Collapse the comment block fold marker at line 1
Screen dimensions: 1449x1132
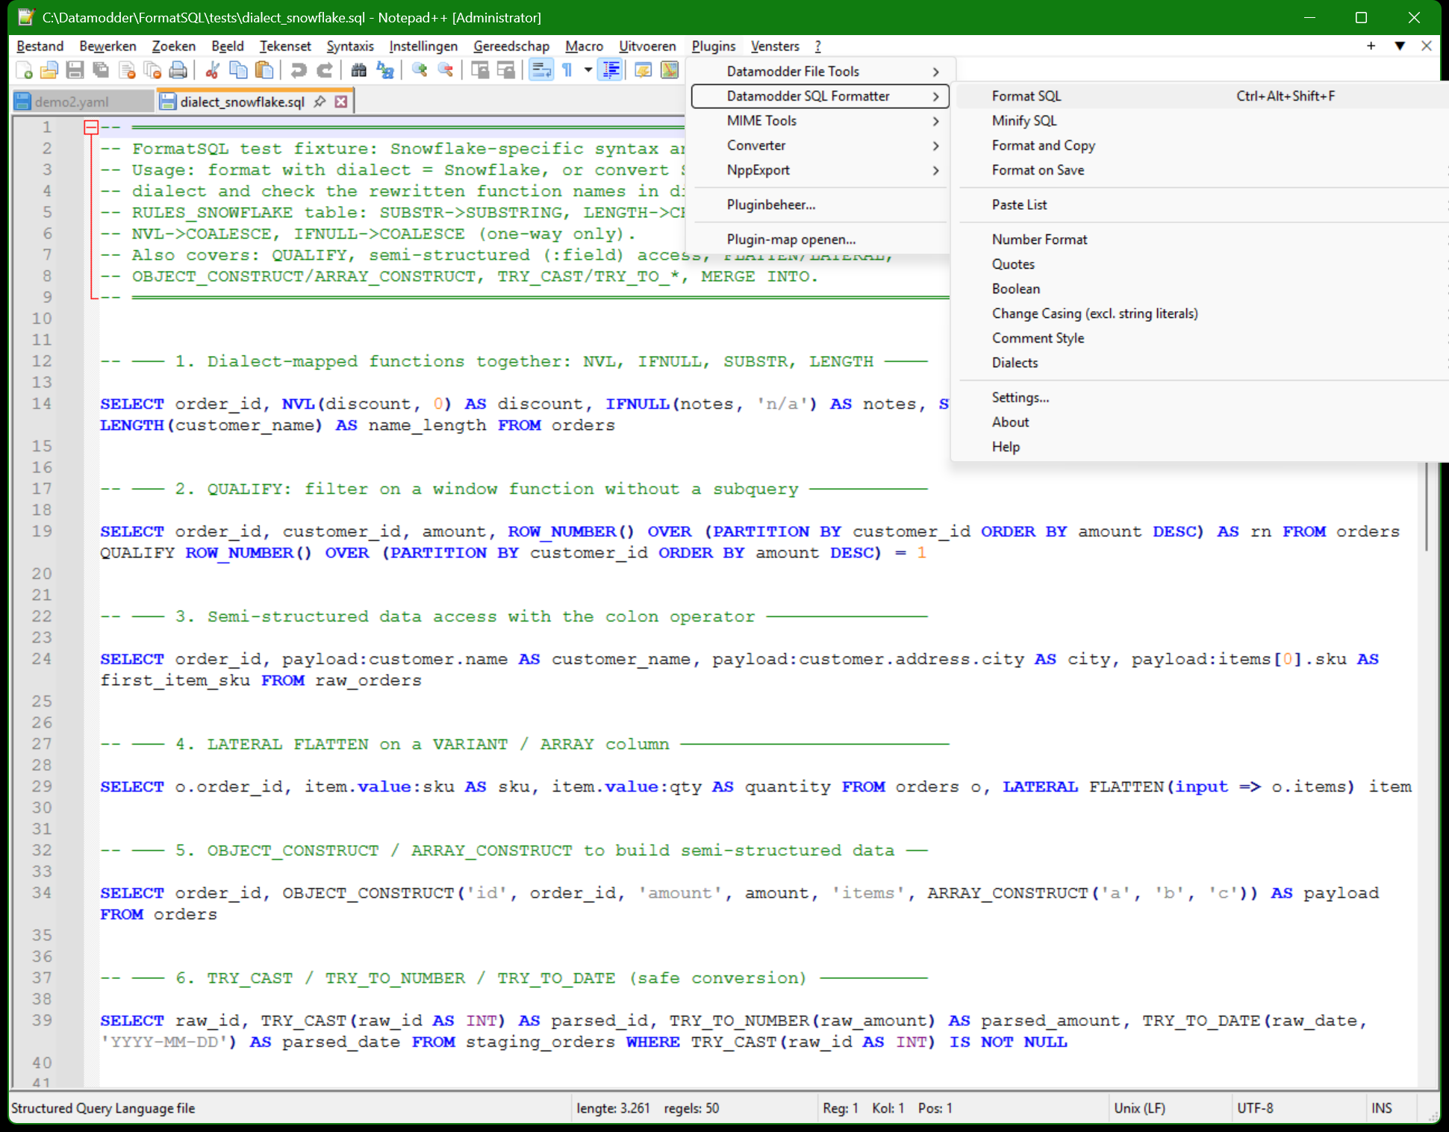coord(91,128)
